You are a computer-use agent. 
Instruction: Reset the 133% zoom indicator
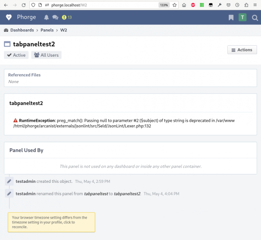pyautogui.click(x=164, y=5)
